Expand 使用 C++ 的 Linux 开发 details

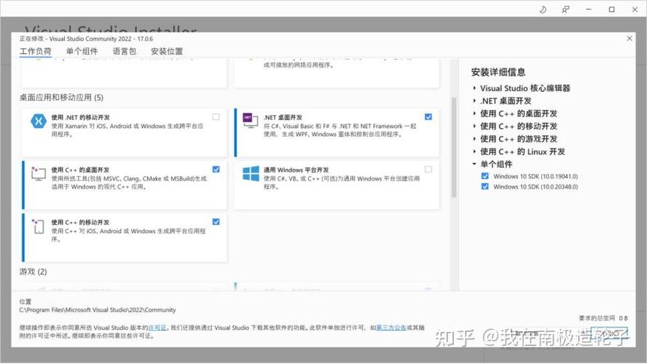[x=474, y=151]
